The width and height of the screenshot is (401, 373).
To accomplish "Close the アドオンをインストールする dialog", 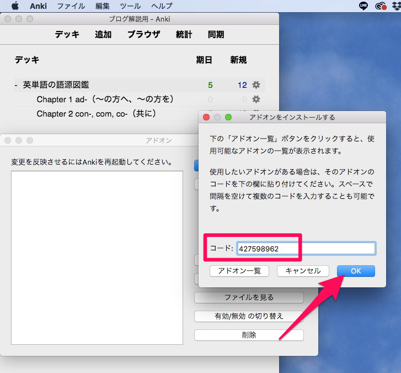I will [206, 117].
